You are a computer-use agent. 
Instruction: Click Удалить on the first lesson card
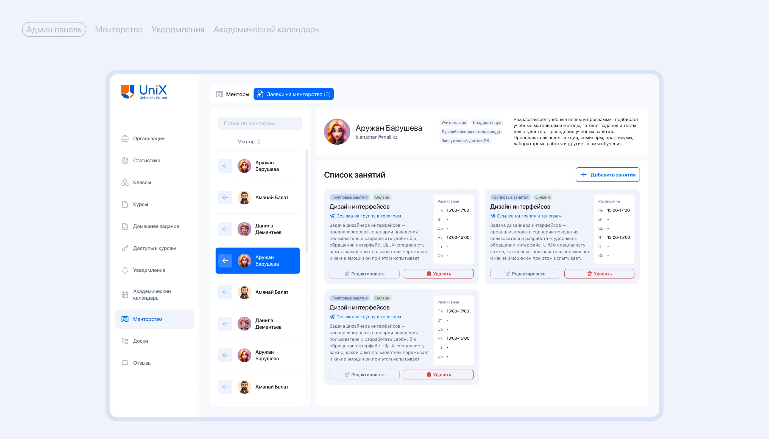pos(438,274)
